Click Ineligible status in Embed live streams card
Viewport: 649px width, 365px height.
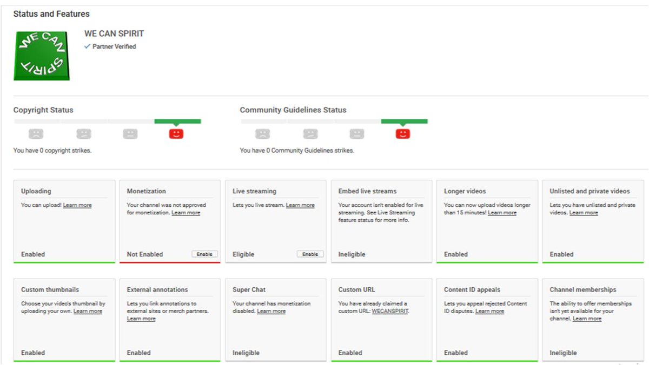(352, 254)
